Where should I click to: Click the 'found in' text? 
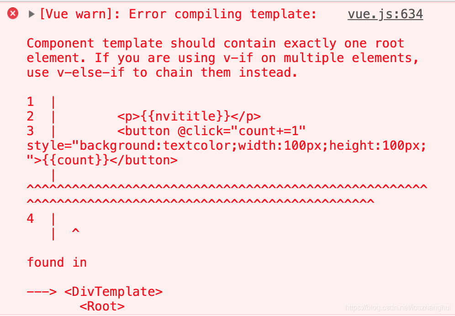click(57, 263)
